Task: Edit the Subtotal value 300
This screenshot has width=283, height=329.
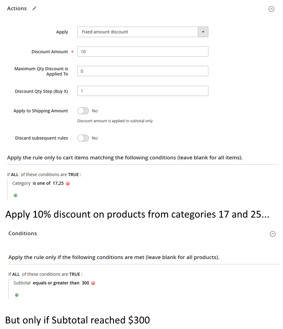Action: 85,283
